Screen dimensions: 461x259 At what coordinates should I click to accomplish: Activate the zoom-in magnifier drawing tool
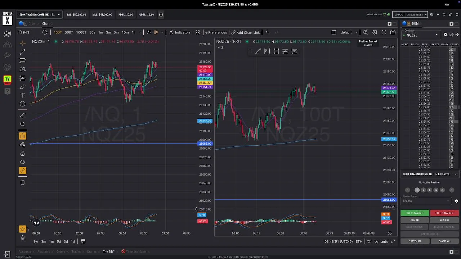click(x=22, y=124)
